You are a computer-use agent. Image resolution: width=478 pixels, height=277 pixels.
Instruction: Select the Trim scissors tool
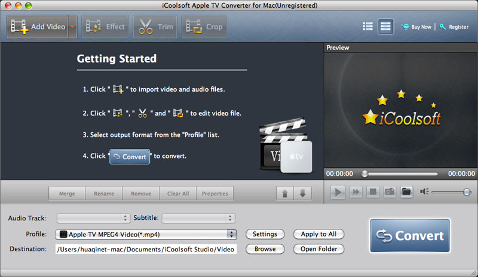(x=156, y=27)
